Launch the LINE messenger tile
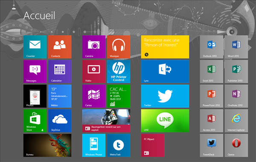The width and height of the screenshot is (256, 162). (165, 121)
